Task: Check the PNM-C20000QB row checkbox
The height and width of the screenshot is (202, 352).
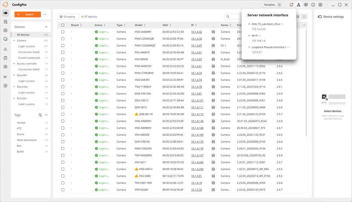Action: (63, 39)
